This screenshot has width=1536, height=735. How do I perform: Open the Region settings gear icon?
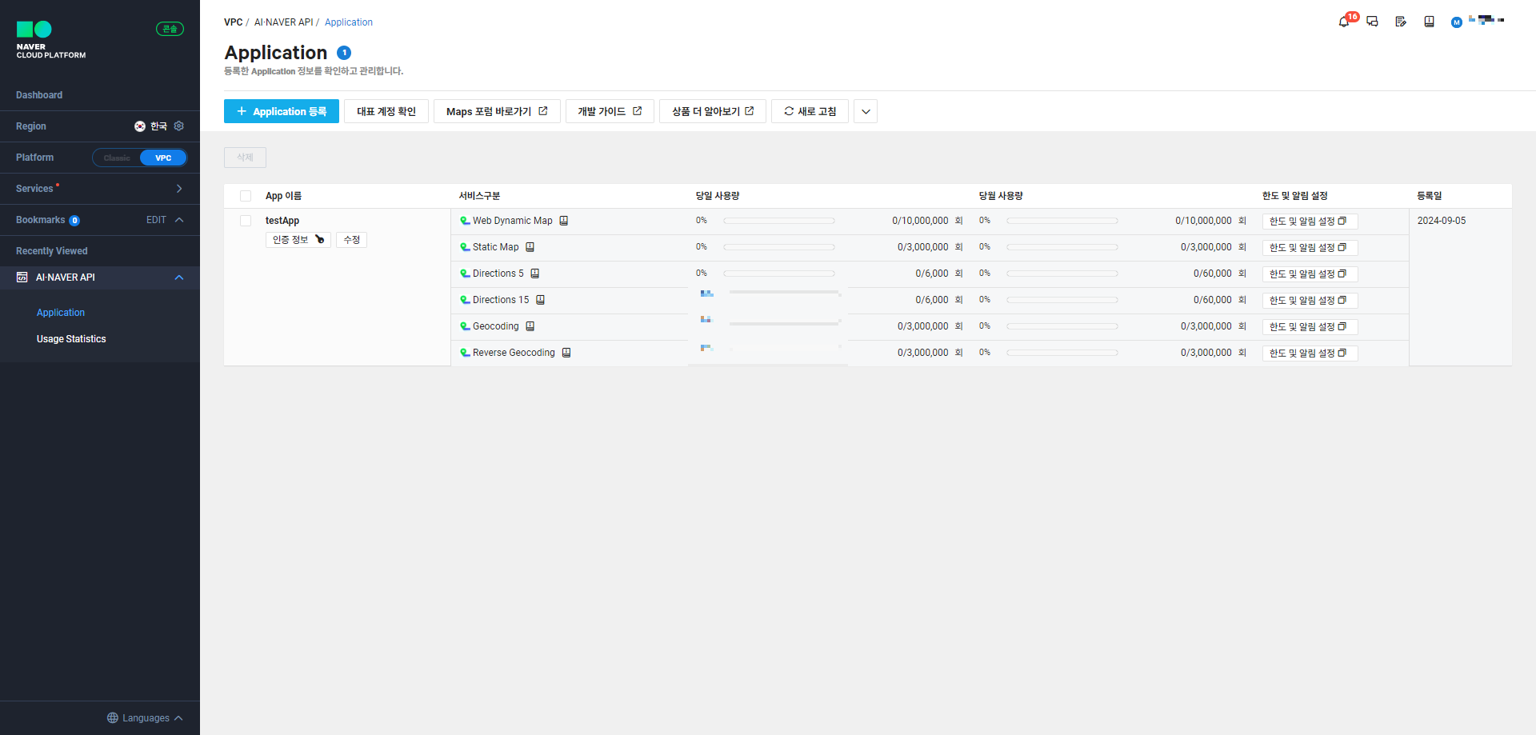coord(179,126)
